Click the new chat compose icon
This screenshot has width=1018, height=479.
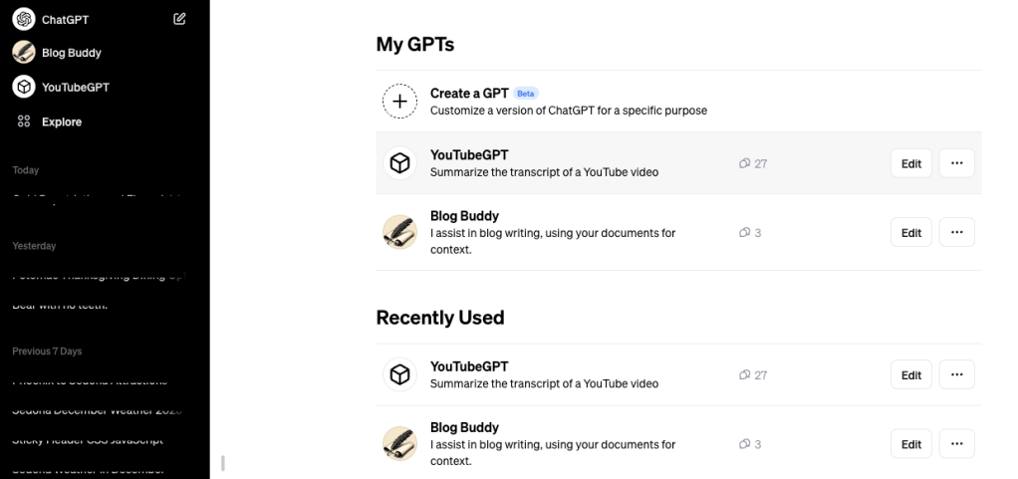click(179, 18)
